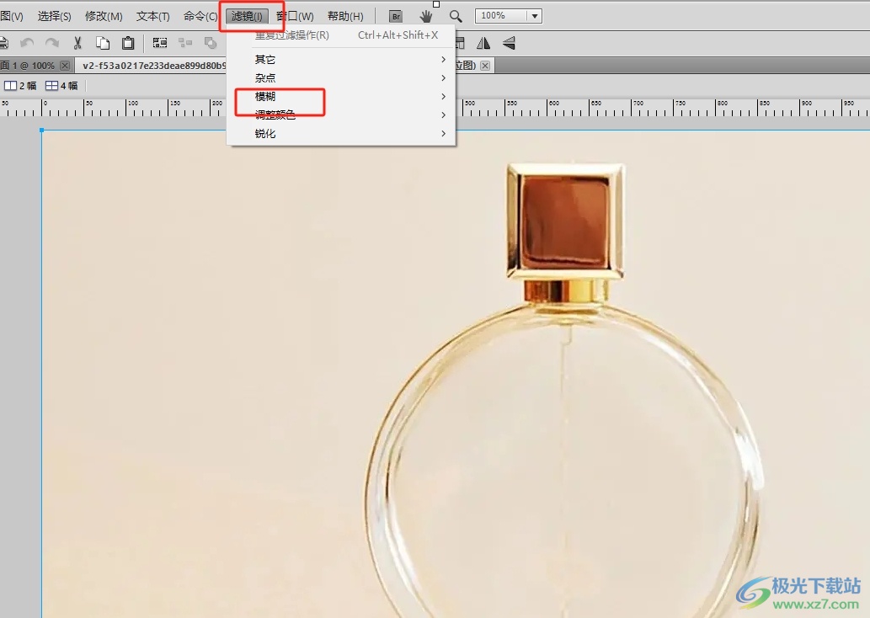Open the 命令(C) menu
Viewport: 870px width, 618px height.
(x=200, y=16)
